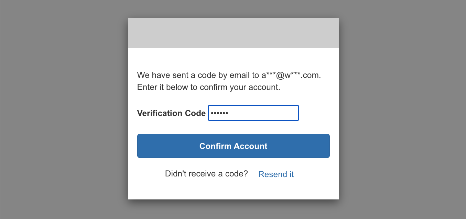Click dim background right of the dialog

click(402, 110)
